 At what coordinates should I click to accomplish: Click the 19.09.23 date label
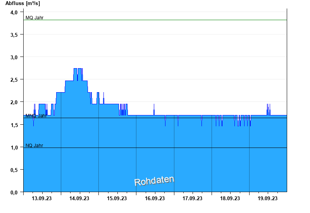(x=268, y=199)
